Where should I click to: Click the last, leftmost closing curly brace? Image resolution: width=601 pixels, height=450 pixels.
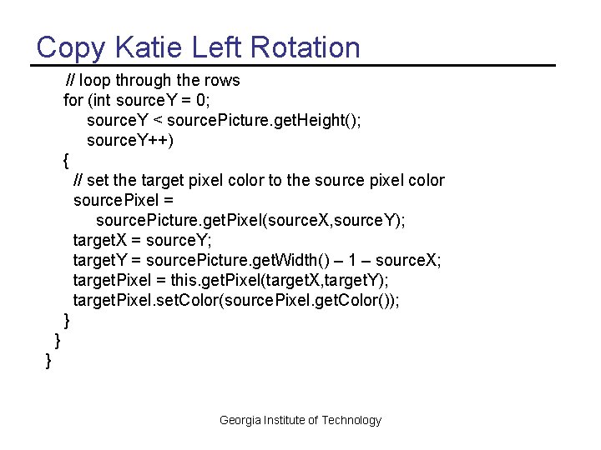coord(48,360)
